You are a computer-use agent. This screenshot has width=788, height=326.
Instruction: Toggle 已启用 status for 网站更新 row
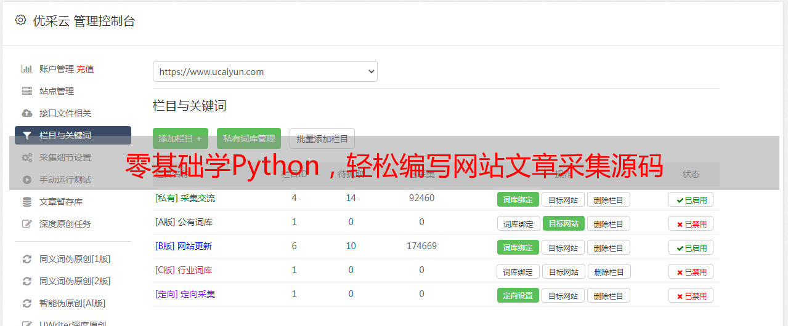click(x=691, y=247)
